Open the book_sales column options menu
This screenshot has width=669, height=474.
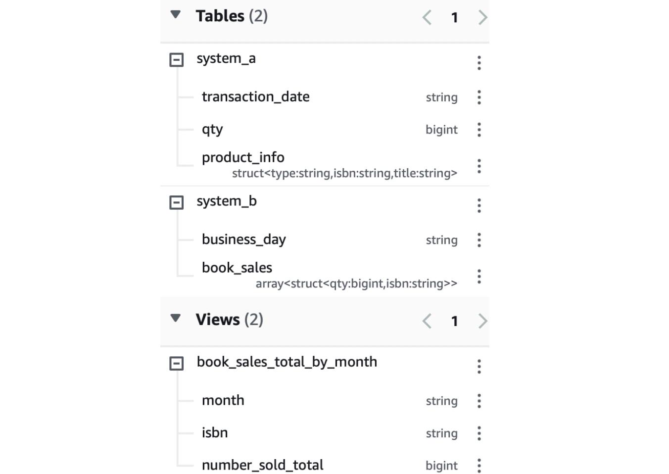[478, 276]
